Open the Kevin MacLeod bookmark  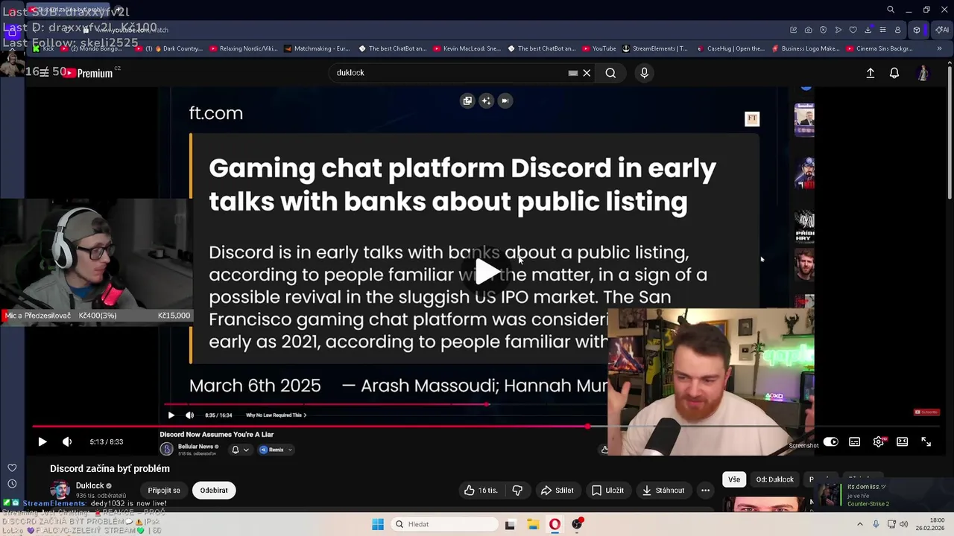[467, 48]
